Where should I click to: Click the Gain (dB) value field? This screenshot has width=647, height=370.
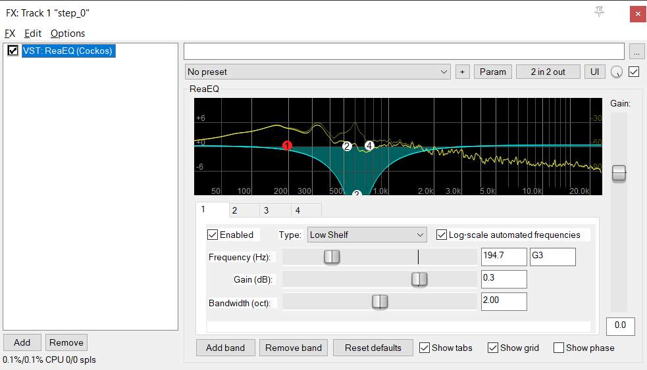click(504, 279)
